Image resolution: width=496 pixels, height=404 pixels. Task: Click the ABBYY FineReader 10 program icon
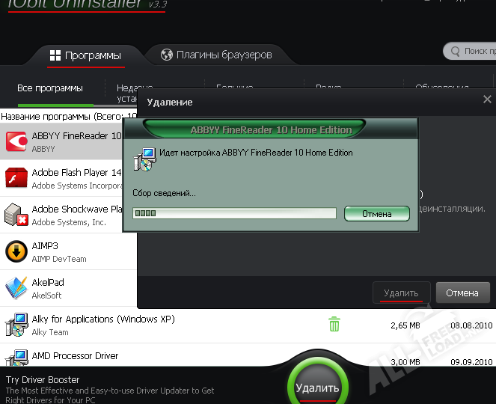tap(16, 142)
